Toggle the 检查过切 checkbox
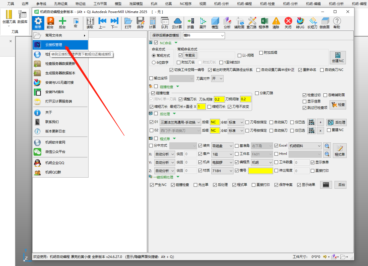The image size is (368, 266). (x=304, y=95)
